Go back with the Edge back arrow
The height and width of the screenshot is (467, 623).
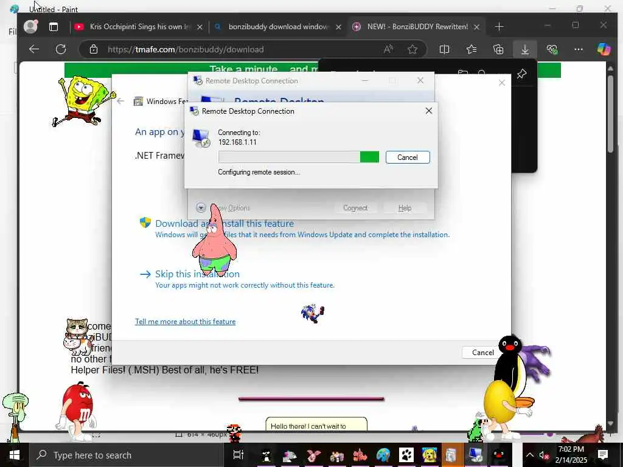click(34, 49)
